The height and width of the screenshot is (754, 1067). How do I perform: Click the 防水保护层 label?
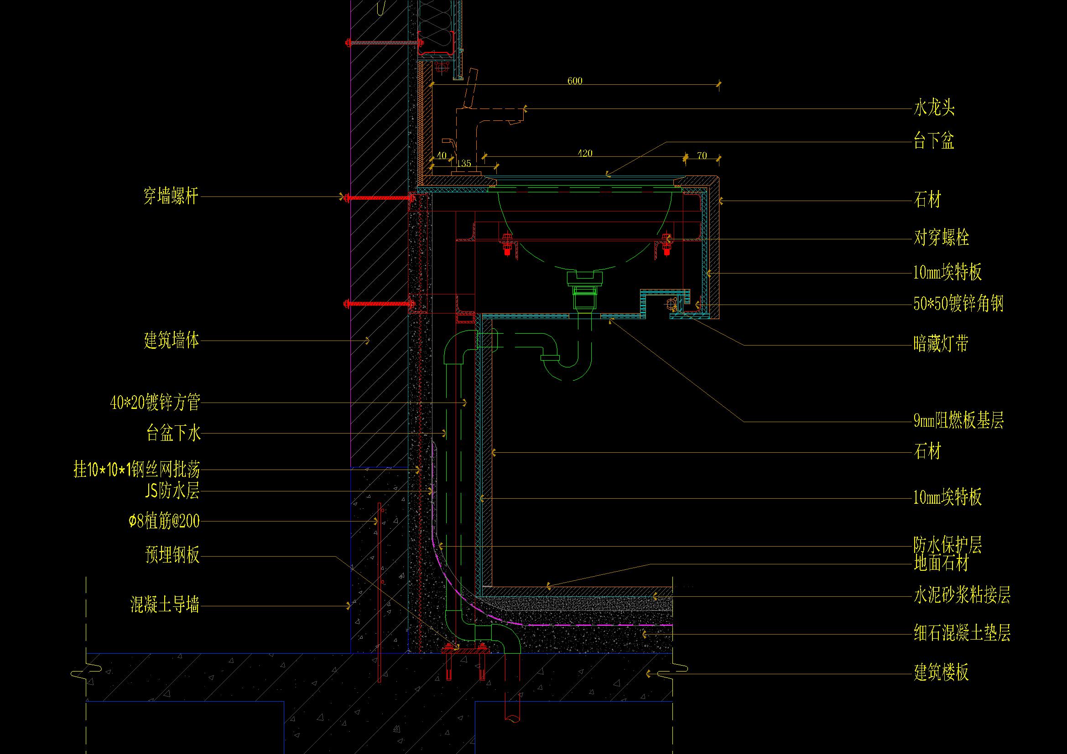[948, 545]
